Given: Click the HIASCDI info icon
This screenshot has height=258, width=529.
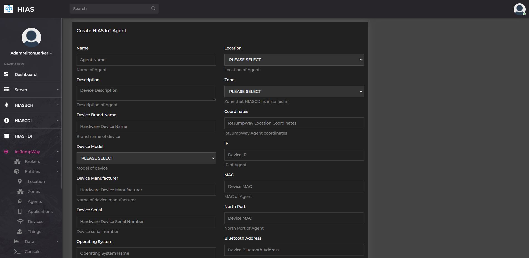Looking at the screenshot, I should click(x=7, y=120).
